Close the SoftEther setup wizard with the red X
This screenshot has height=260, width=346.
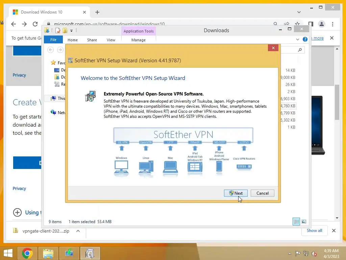[x=273, y=48]
